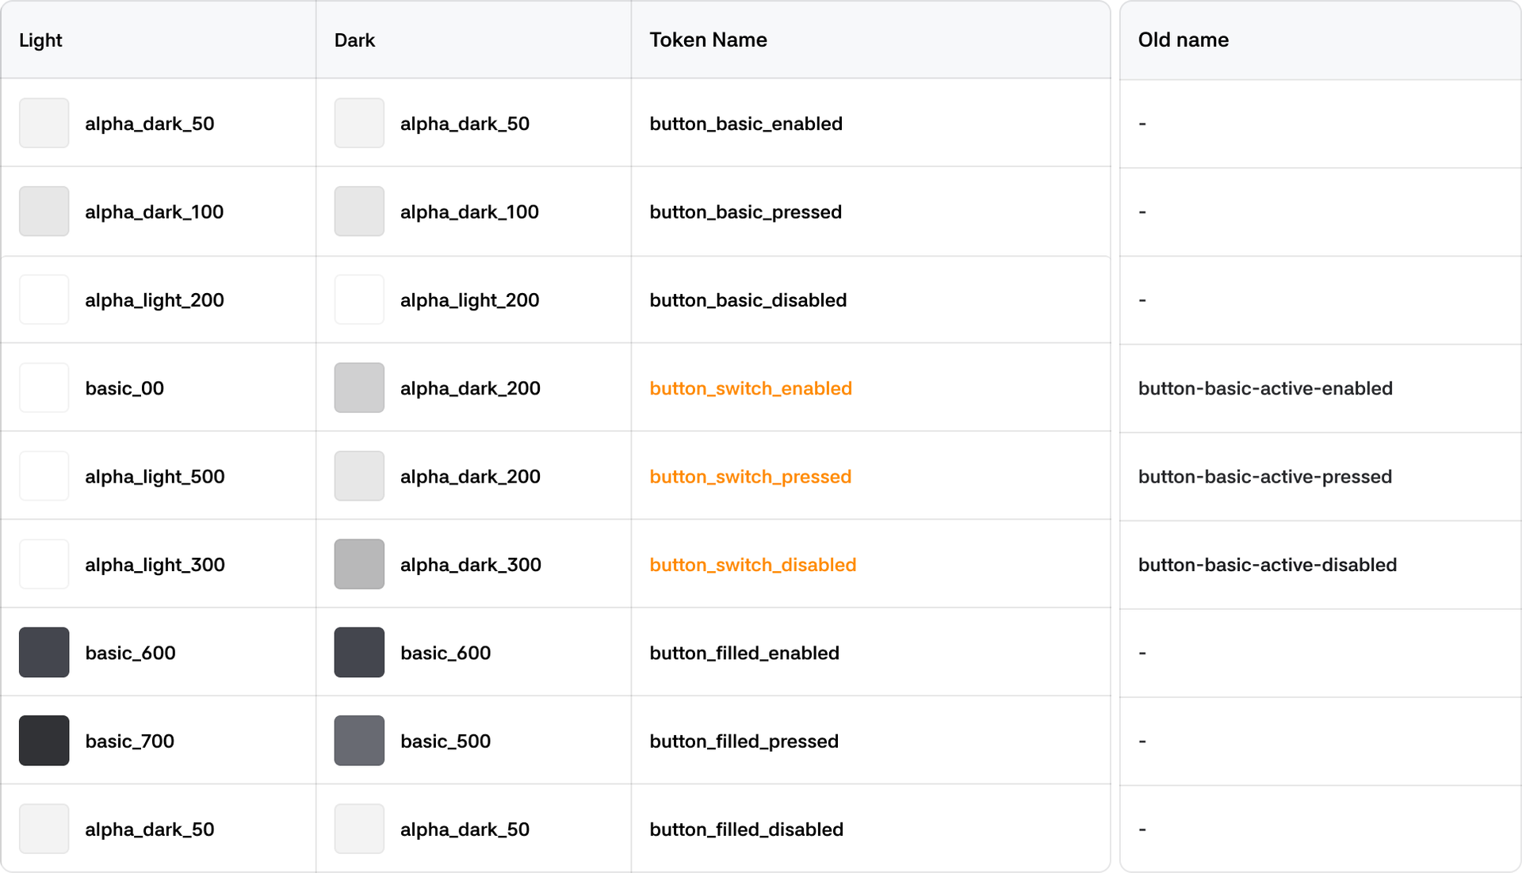Click the orange button_switch_enabled token
1522x873 pixels.
750,388
